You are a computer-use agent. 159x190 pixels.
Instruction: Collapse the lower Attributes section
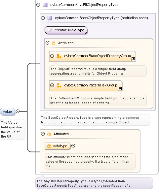coord(43,134)
